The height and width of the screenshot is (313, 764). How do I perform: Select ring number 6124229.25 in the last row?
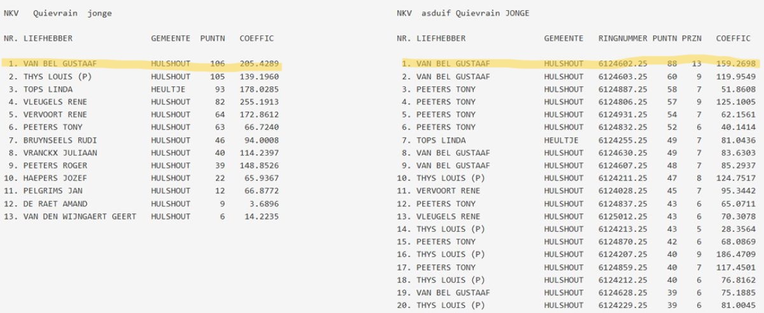pyautogui.click(x=623, y=305)
